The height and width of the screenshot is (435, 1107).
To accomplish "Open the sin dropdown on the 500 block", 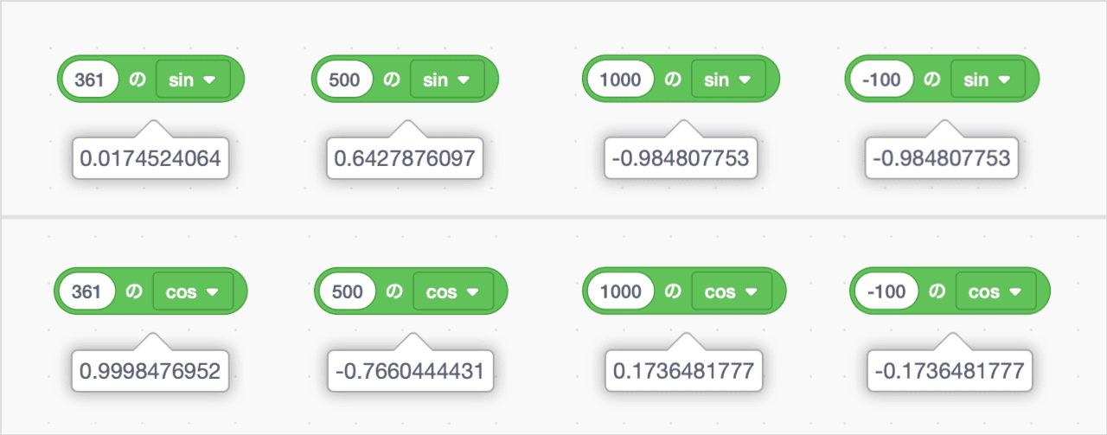I will coord(447,80).
